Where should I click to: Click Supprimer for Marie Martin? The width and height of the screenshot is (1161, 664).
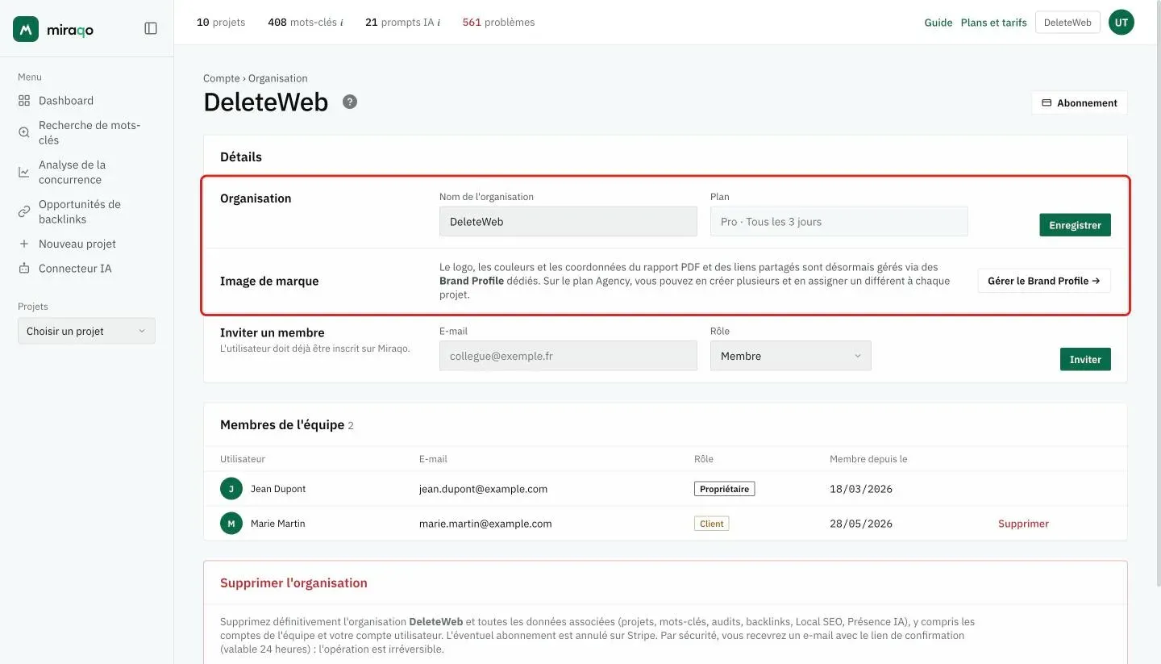pyautogui.click(x=1023, y=524)
